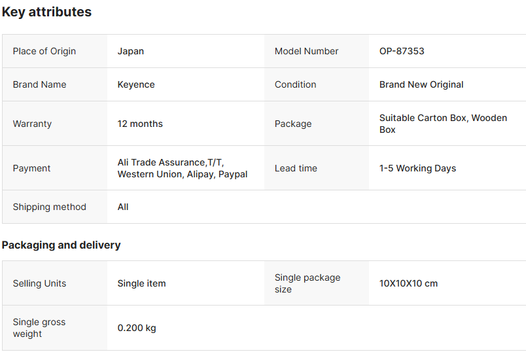Click the Brand New Original condition value
Screen dimensions: 526x352
[421, 84]
